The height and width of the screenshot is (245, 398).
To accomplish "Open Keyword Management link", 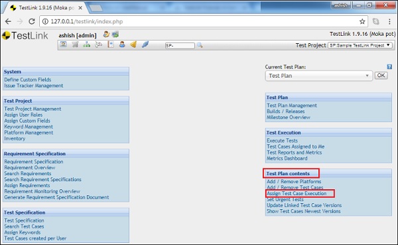I will pos(29,127).
